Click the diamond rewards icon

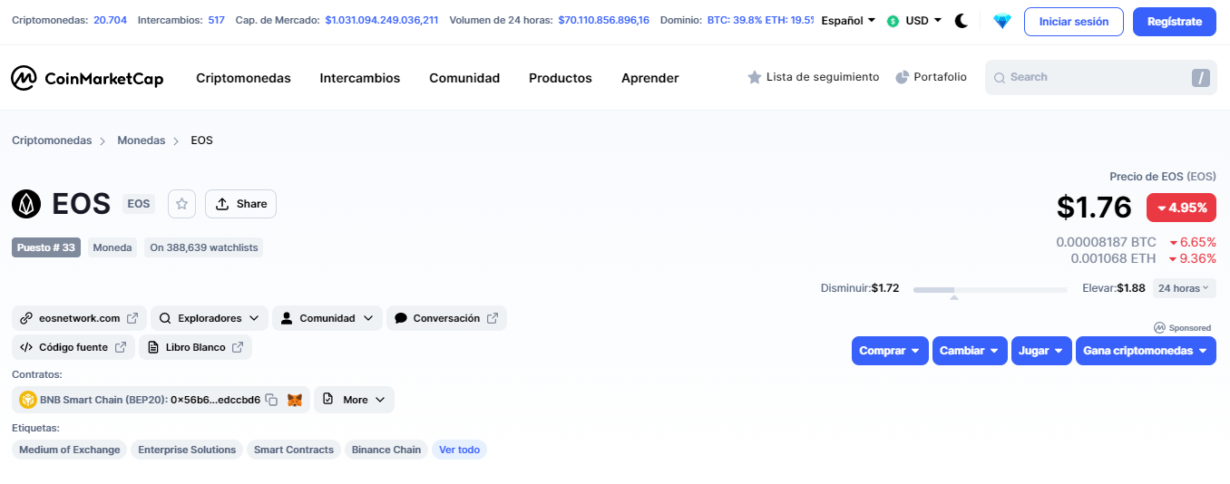tap(1001, 21)
